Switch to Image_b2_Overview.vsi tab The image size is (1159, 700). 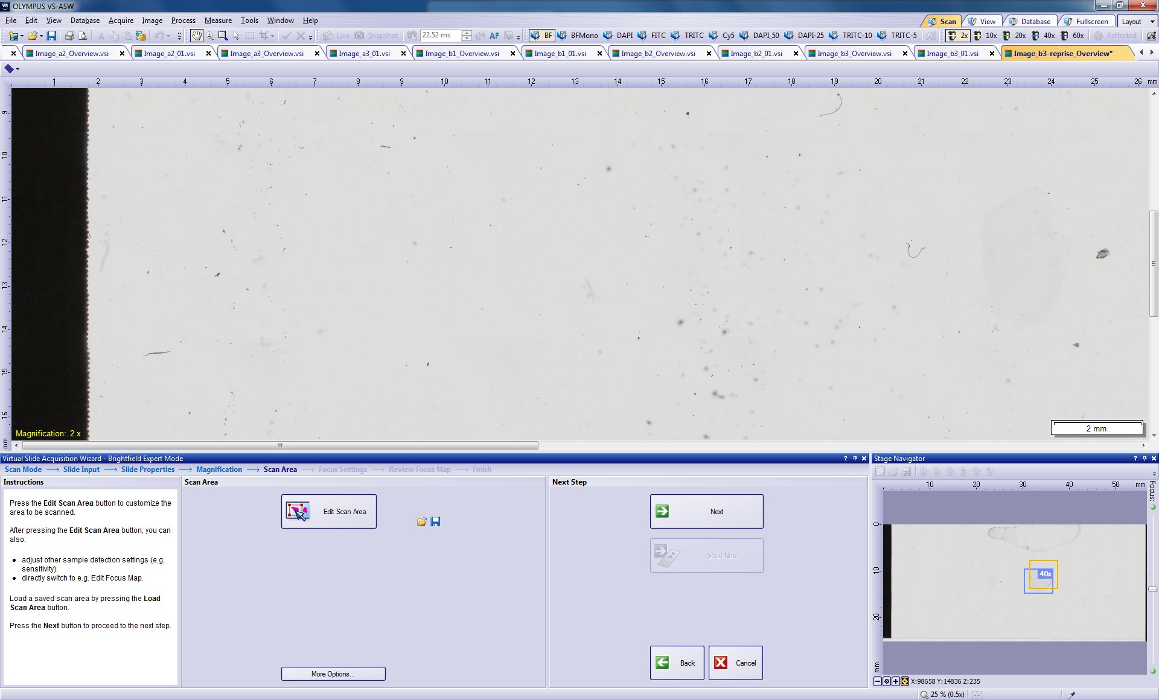tap(658, 54)
